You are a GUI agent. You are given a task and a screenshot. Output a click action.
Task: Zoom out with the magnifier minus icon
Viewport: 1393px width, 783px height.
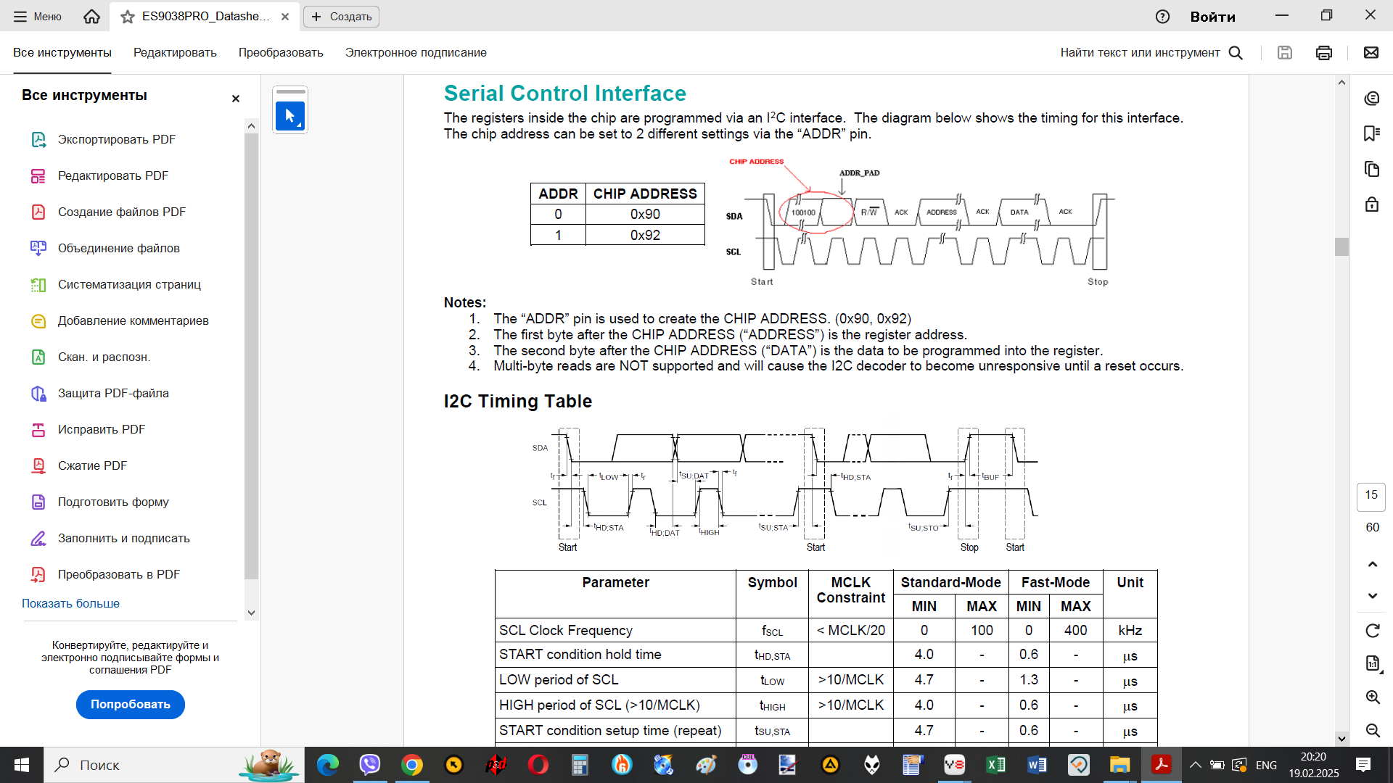(x=1372, y=730)
